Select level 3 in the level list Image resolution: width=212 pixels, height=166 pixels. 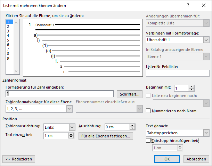[8, 31]
